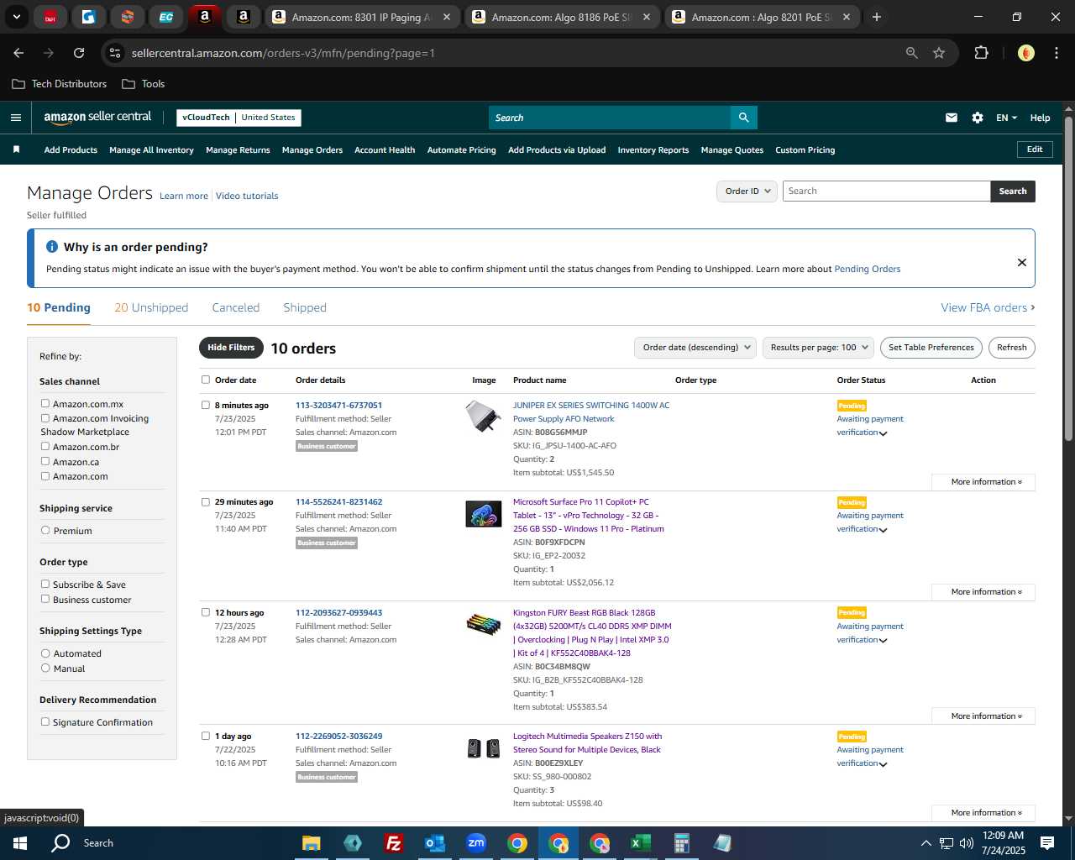Viewport: 1075px width, 860px height.
Task: Open the Order date (descending) sort dropdown
Action: pyautogui.click(x=695, y=348)
